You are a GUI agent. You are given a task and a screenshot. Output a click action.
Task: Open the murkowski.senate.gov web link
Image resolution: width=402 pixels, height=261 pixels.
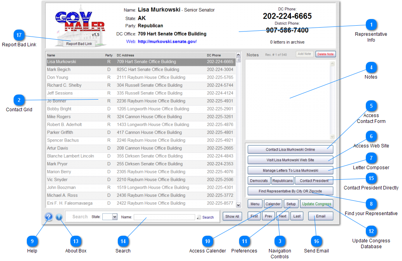167,42
